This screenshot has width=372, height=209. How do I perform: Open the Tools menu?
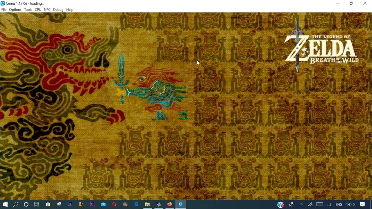pyautogui.click(x=28, y=10)
